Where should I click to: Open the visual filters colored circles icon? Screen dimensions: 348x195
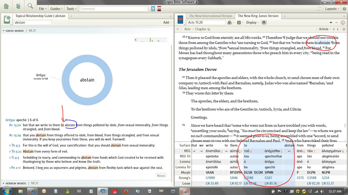tap(230, 22)
